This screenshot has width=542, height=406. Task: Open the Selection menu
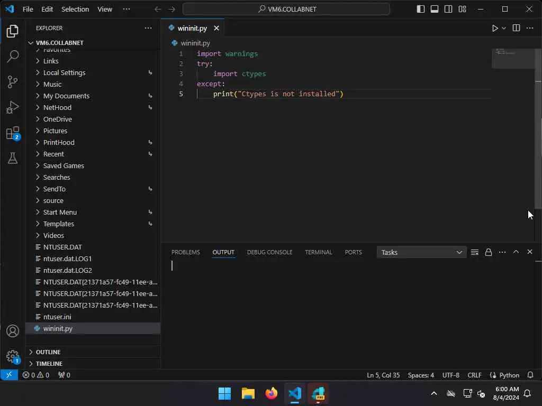[75, 10]
